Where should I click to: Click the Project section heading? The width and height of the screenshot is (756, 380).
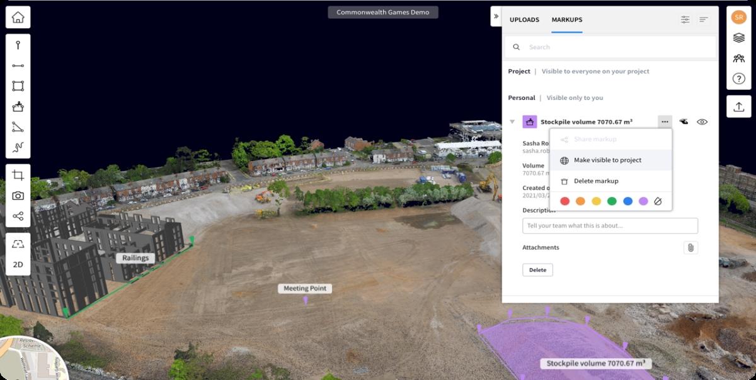click(519, 71)
